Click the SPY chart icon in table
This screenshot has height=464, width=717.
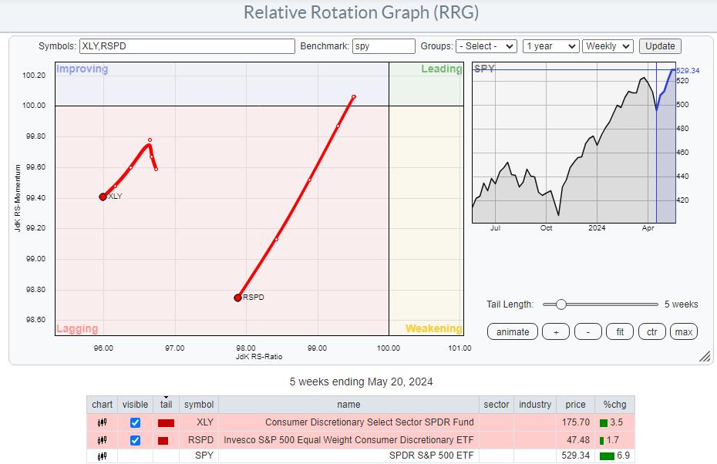click(x=102, y=456)
